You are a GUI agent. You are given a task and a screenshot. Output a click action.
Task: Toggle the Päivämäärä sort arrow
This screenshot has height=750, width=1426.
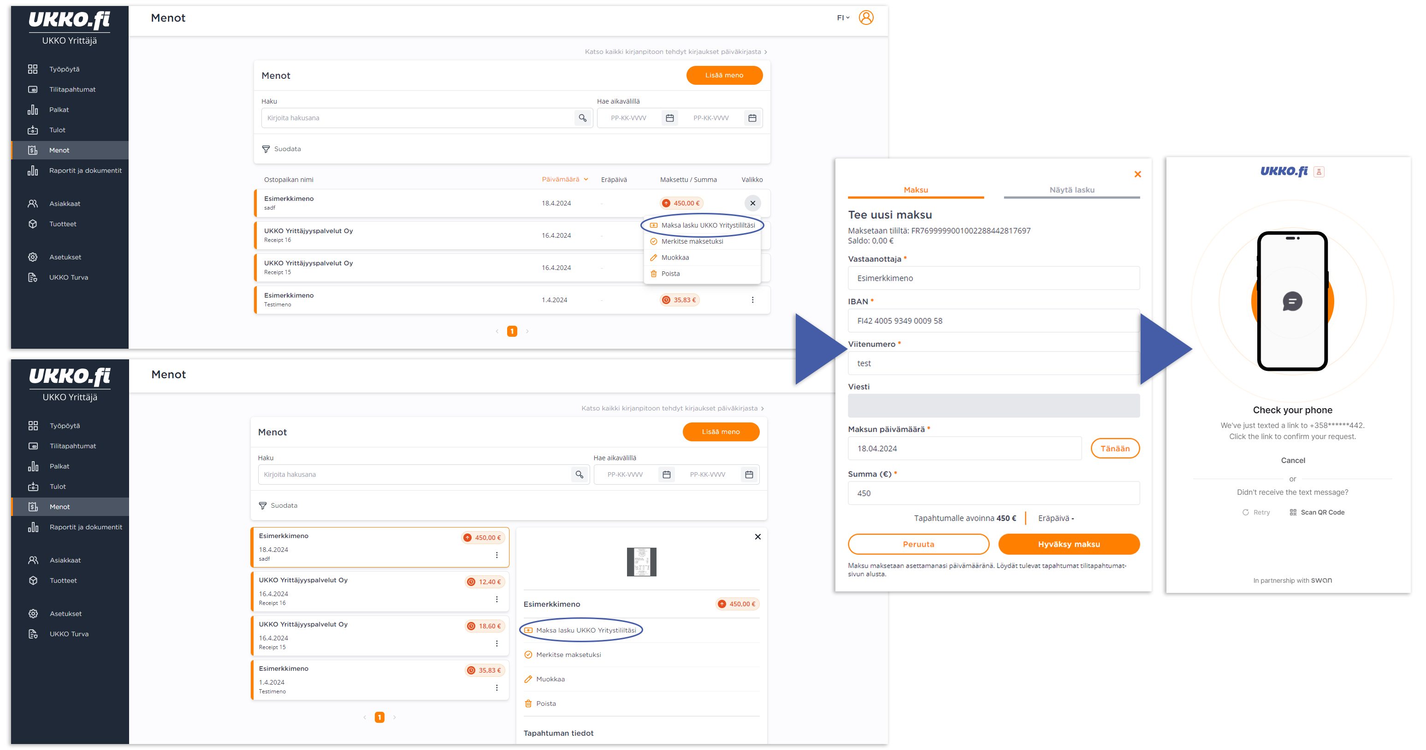coord(586,179)
